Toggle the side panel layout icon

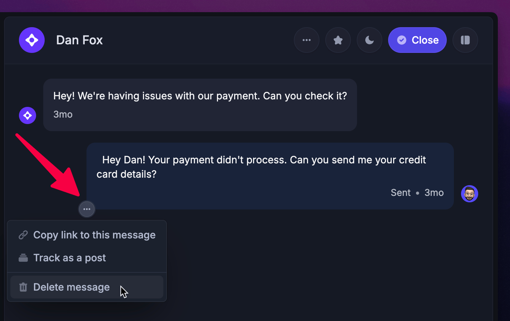465,40
